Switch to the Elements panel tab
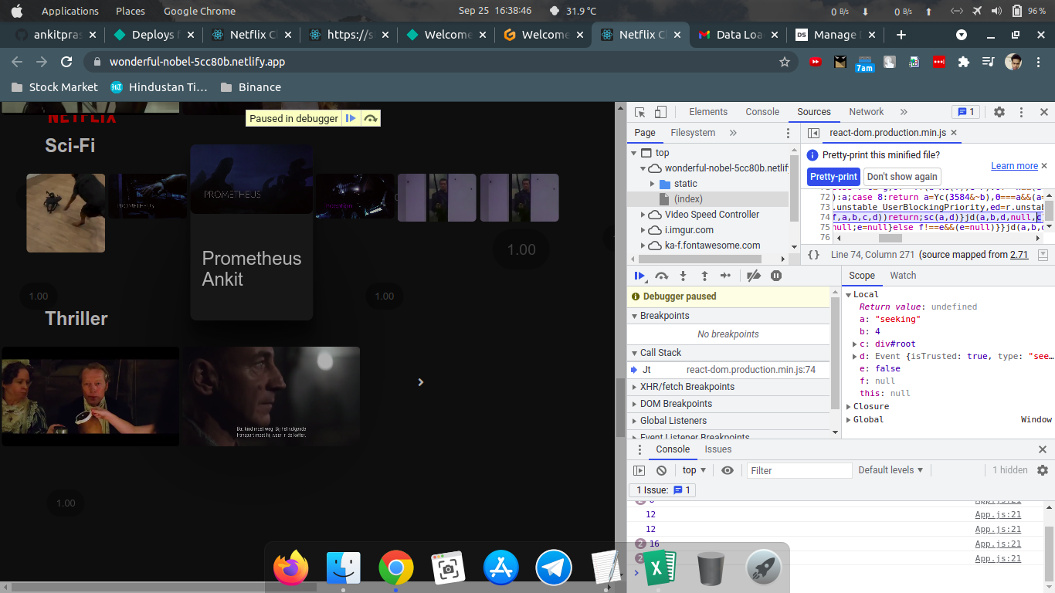This screenshot has height=593, width=1055. coord(708,112)
